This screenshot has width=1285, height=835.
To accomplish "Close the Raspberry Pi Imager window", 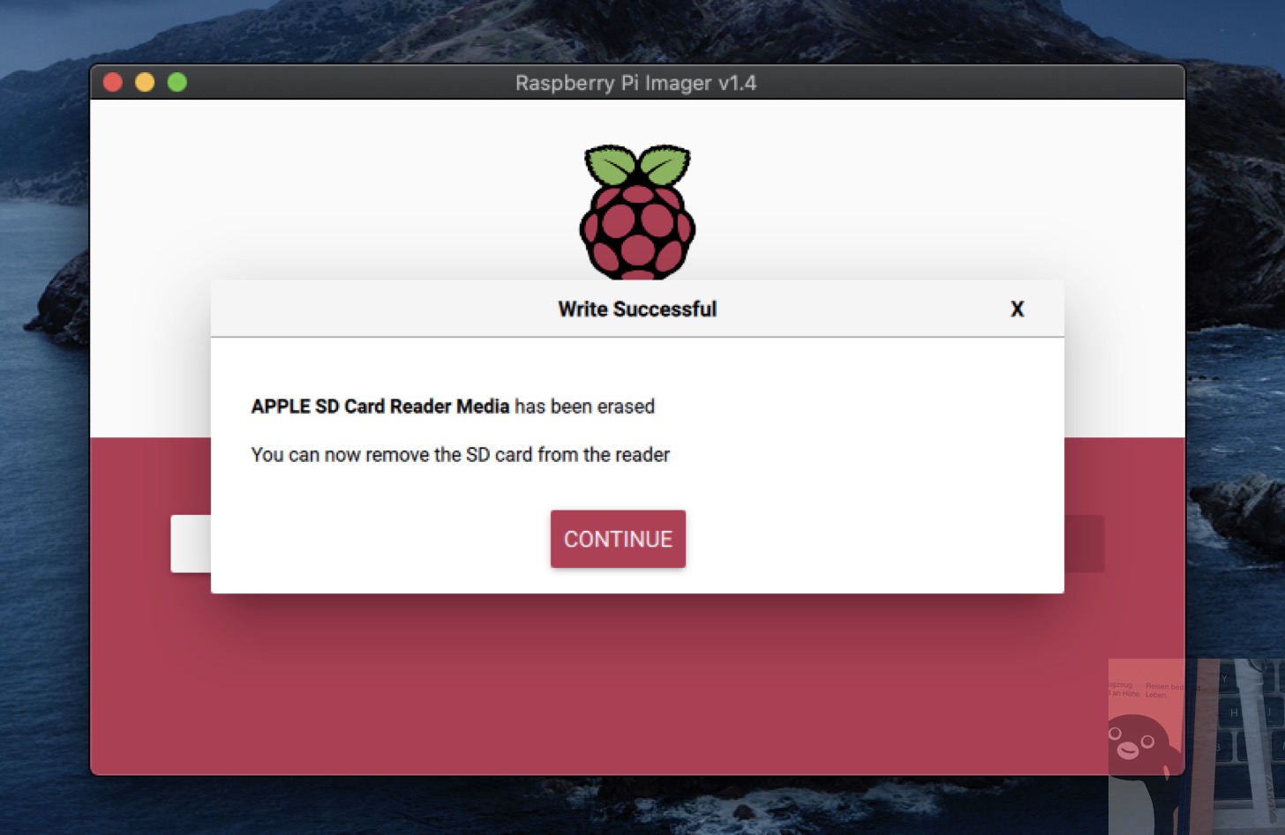I will point(113,82).
